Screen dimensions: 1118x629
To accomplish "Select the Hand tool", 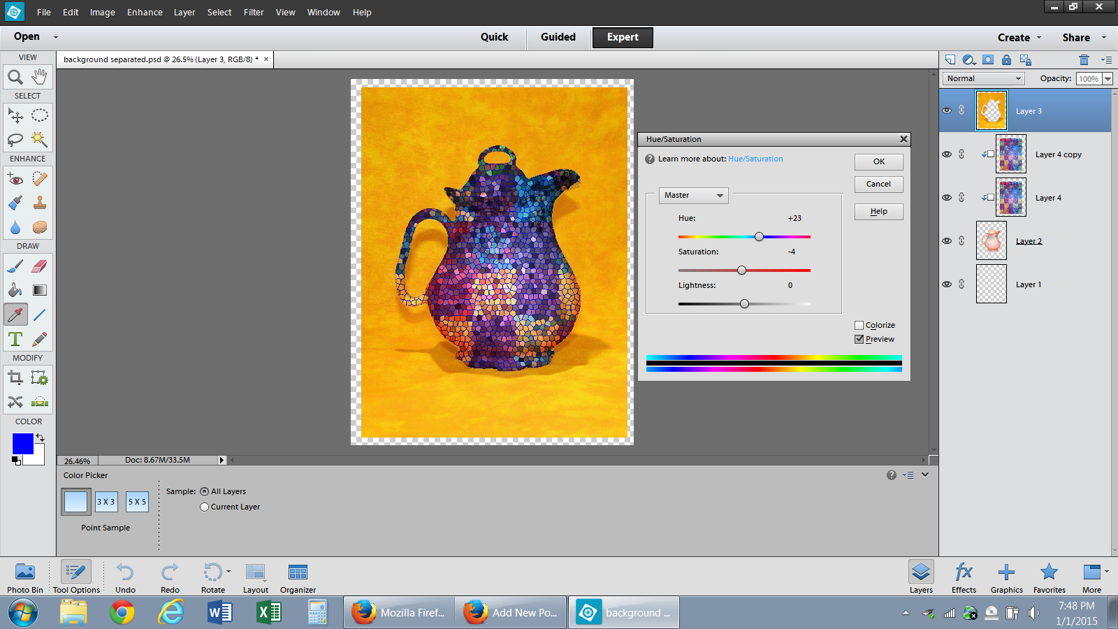I will tap(40, 76).
